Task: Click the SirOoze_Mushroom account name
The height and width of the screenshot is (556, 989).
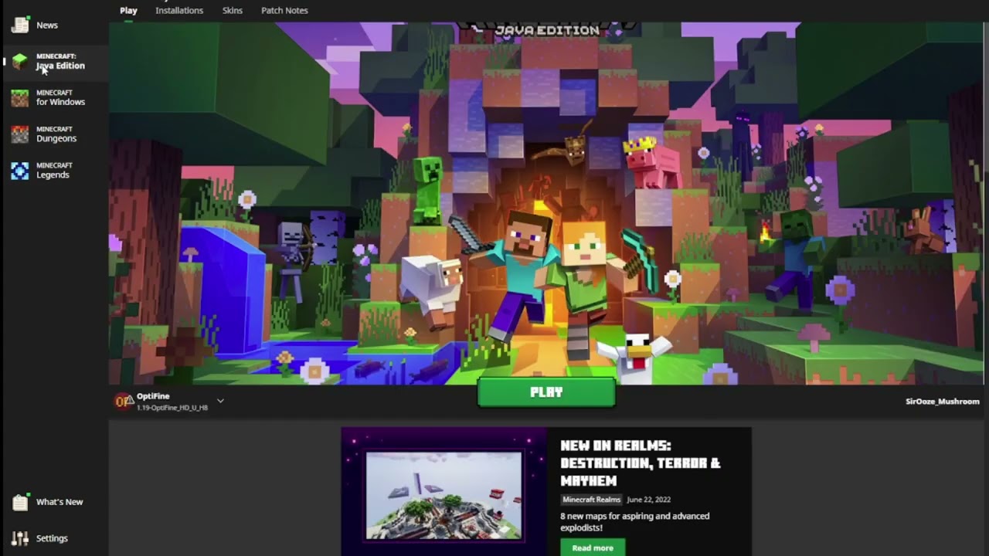Action: pos(942,402)
